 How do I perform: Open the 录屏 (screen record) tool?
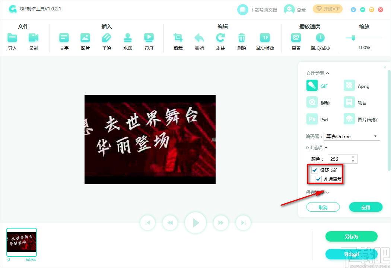tap(149, 39)
